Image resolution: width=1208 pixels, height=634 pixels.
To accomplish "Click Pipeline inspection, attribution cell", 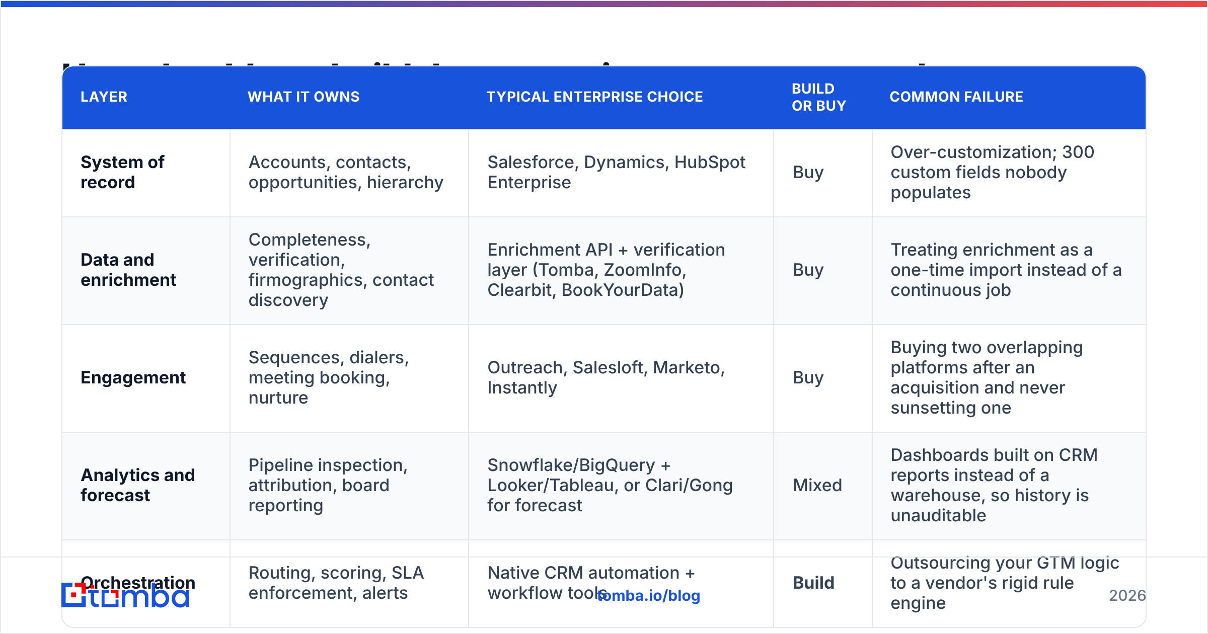I will tap(349, 486).
